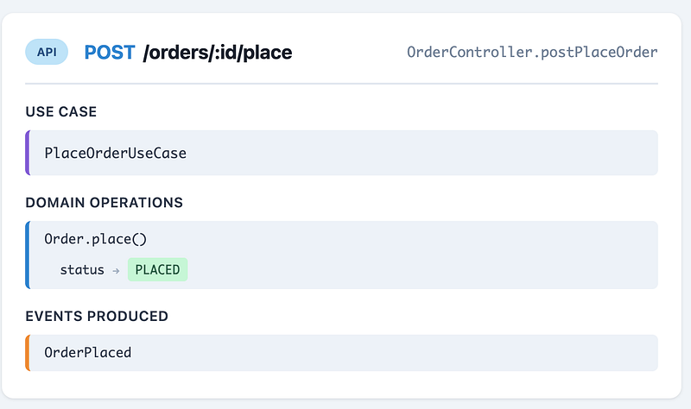
Task: Click empty area of OrderPlaced block
Action: click(x=396, y=353)
